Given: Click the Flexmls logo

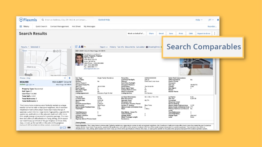Looking at the screenshot, I should click(28, 20).
